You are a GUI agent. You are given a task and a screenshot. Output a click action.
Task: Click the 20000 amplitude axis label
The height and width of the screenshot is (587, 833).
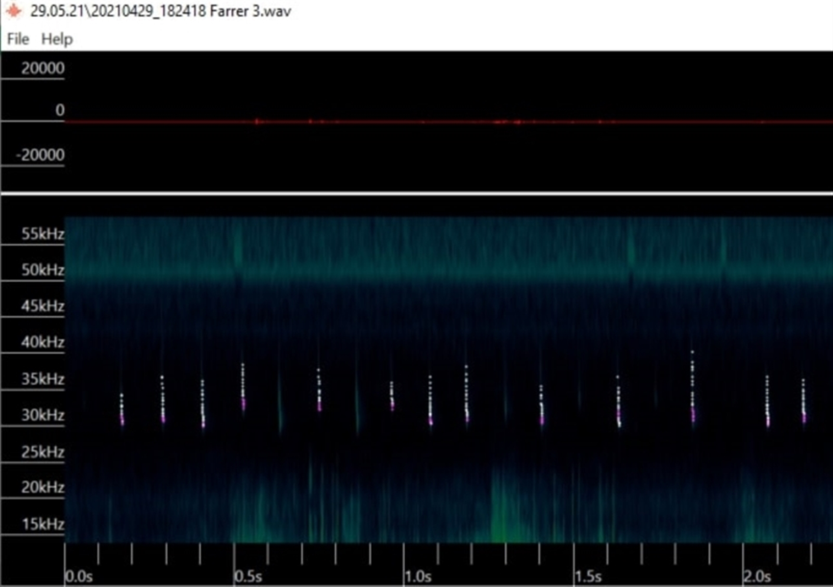tap(43, 68)
